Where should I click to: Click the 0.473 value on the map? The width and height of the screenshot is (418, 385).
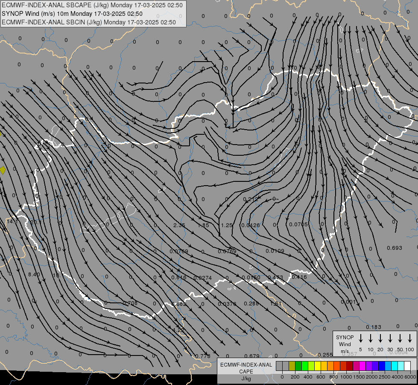[x=275, y=277]
